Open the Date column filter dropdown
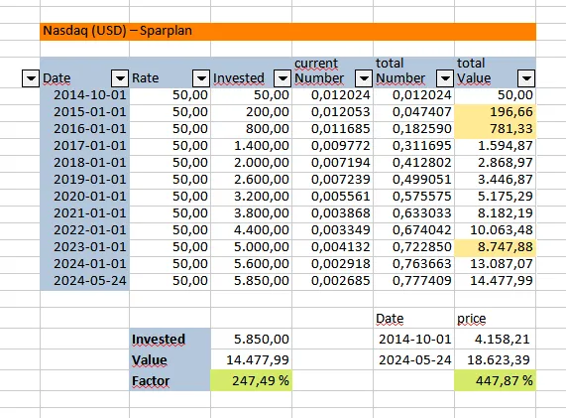 [x=120, y=78]
